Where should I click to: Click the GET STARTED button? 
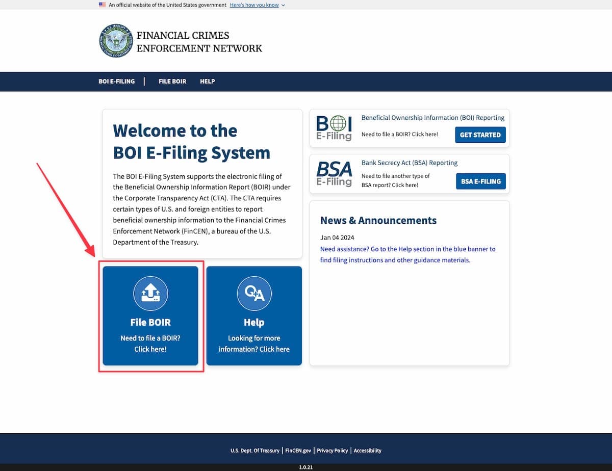480,135
